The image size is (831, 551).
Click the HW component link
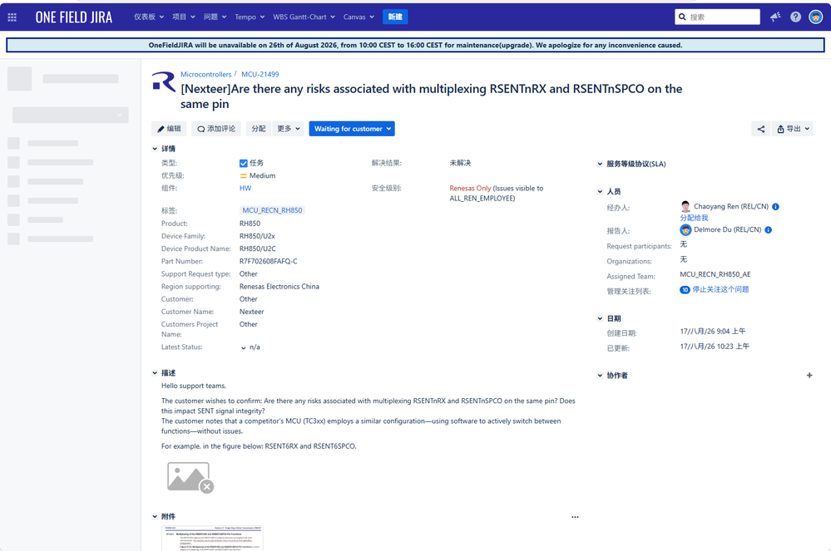[x=245, y=189]
